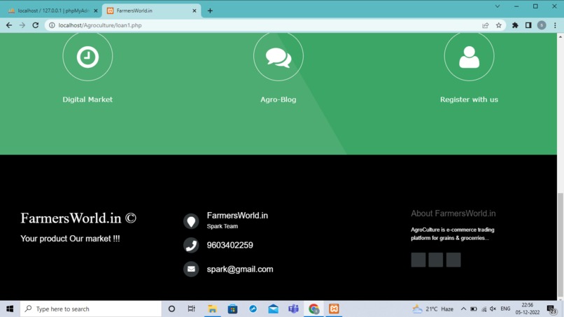Close the FarmersWorld.in tab

coord(195,10)
